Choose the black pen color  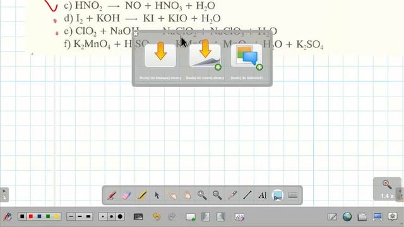coord(22,217)
